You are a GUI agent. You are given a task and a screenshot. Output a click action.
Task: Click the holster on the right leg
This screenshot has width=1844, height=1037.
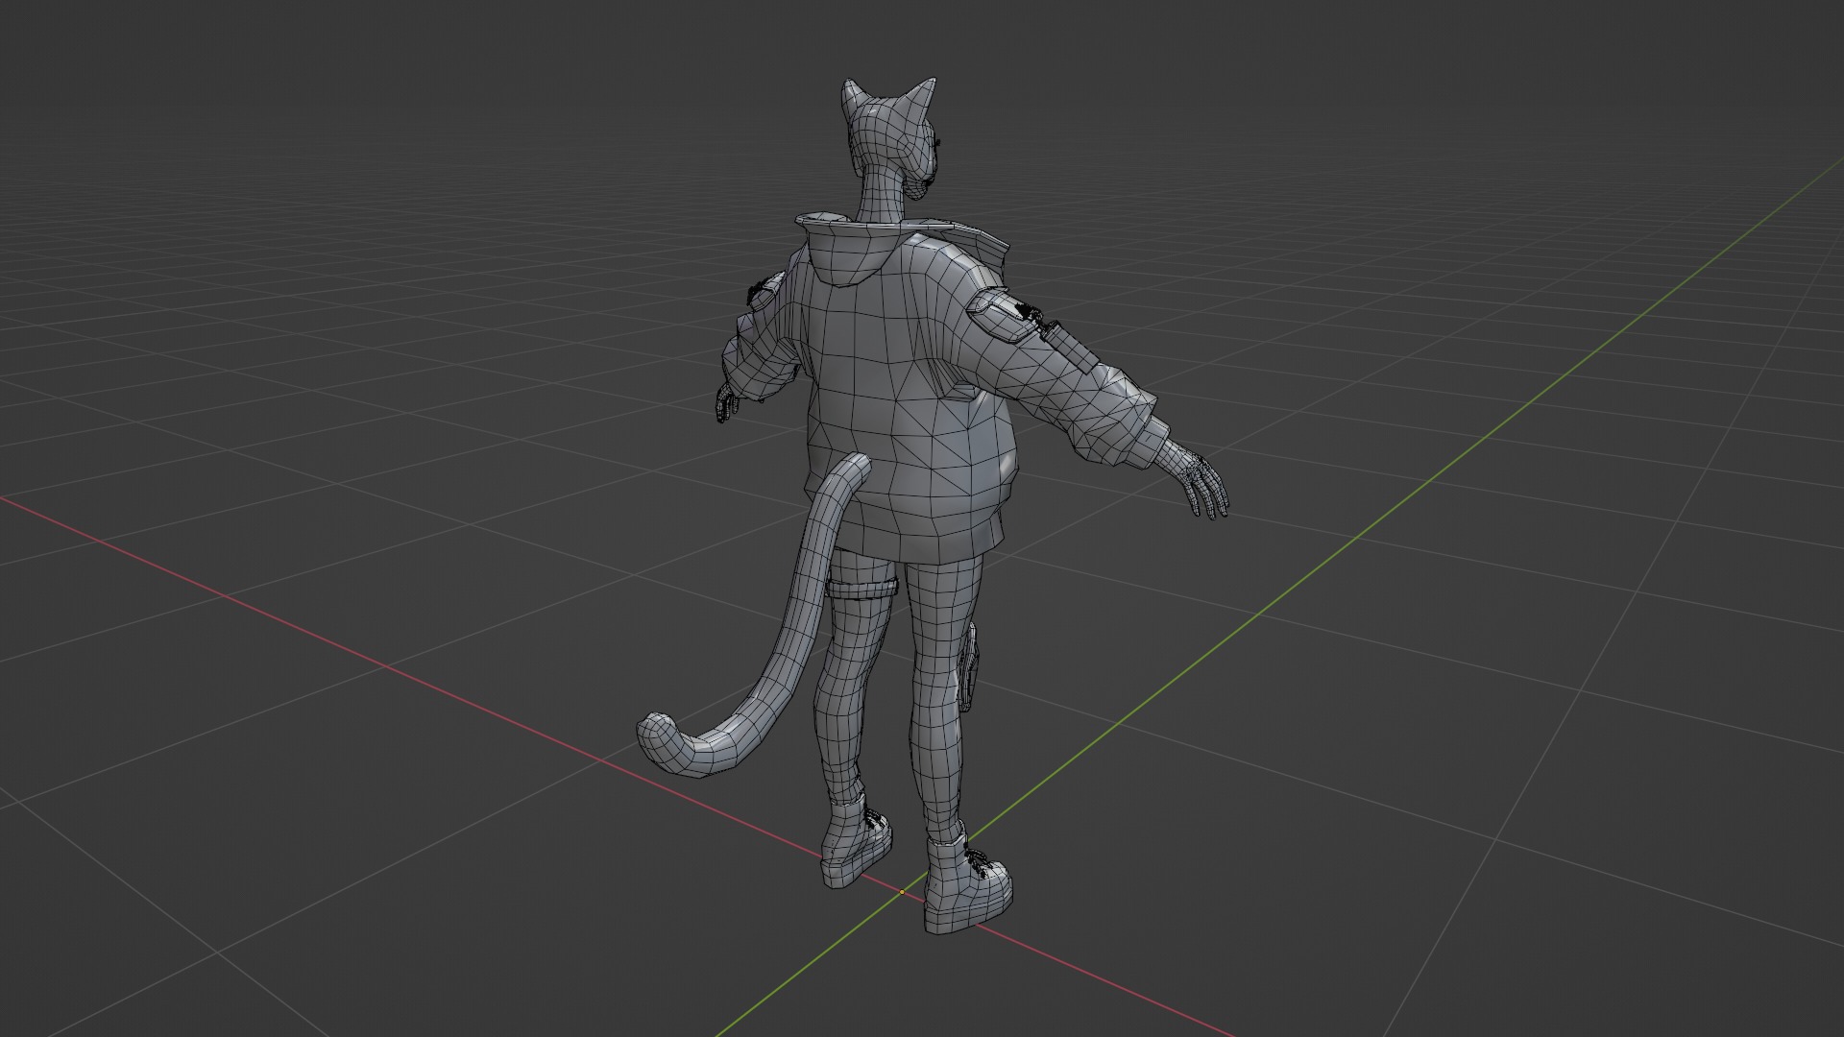[970, 667]
